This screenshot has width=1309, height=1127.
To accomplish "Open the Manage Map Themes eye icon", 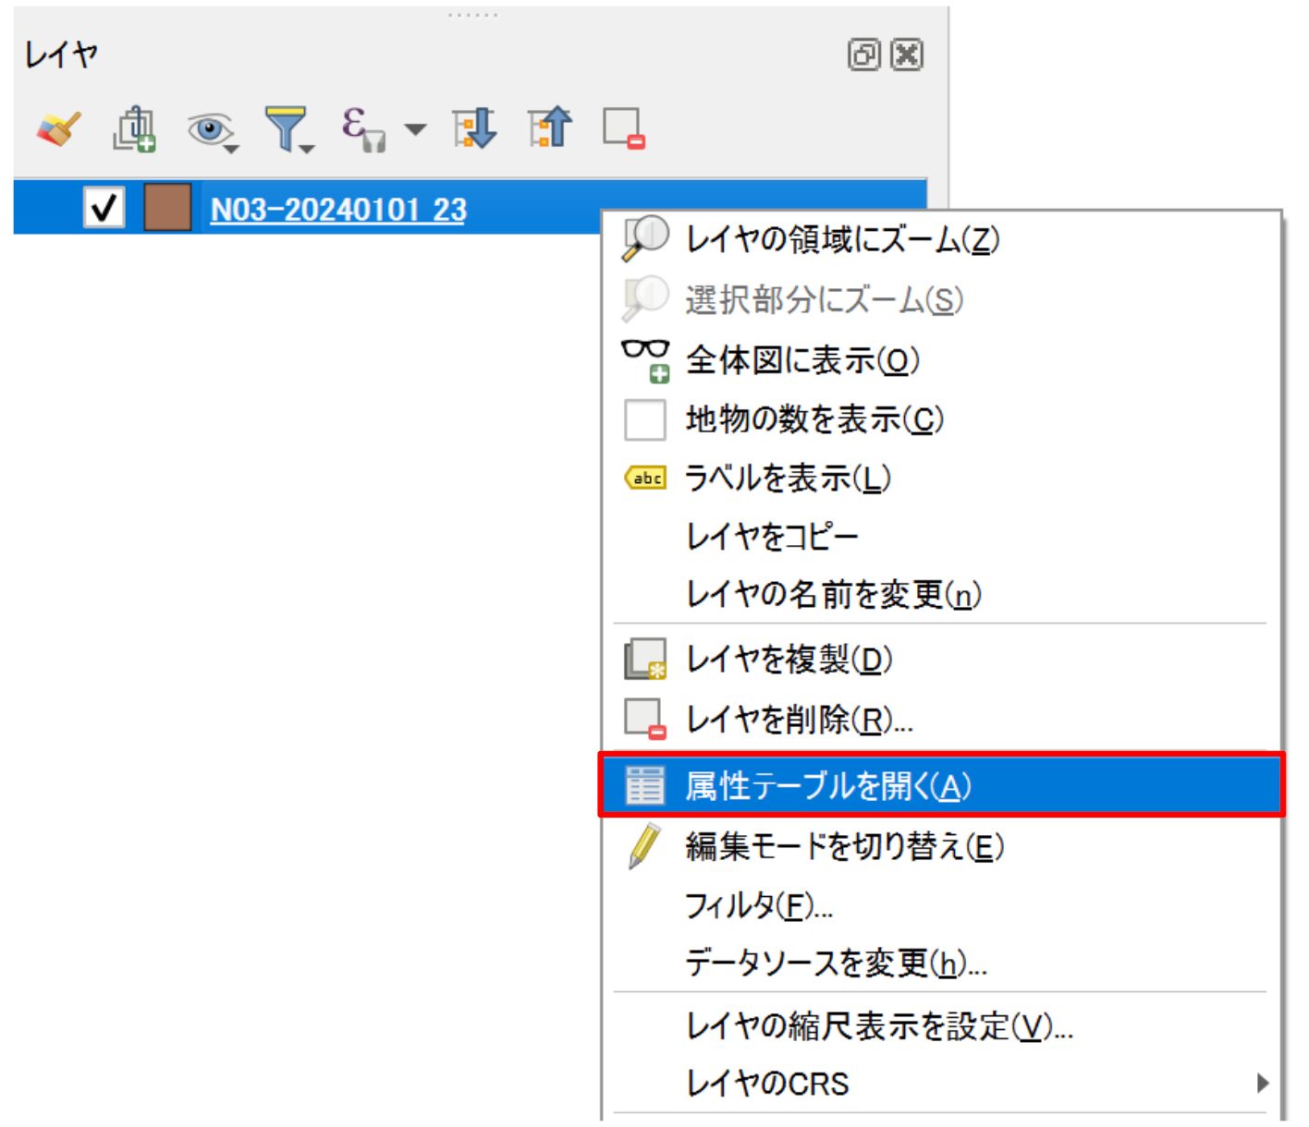I will 212,130.
